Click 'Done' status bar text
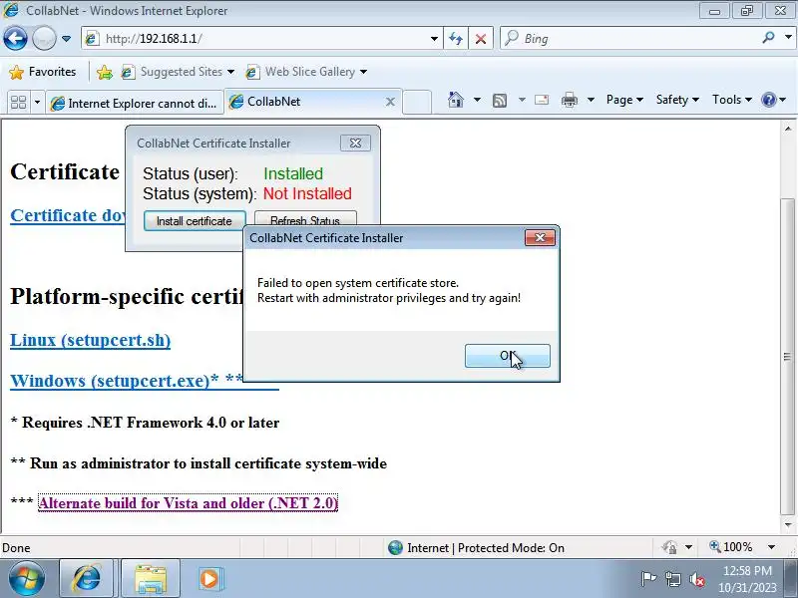This screenshot has width=798, height=598. click(16, 547)
